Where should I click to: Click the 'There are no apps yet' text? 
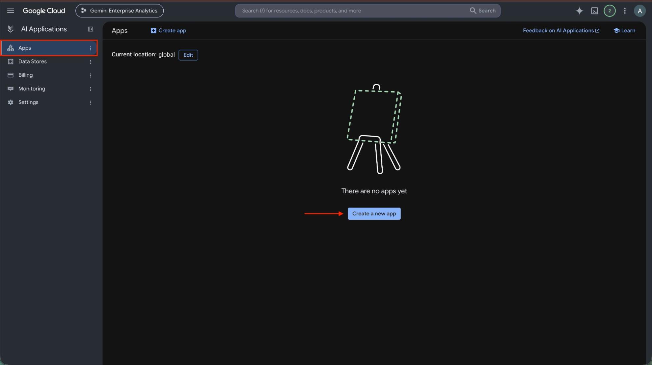(x=374, y=191)
